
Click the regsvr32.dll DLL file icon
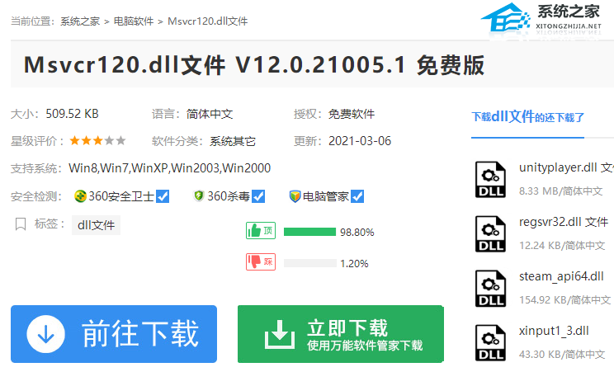[x=491, y=234]
